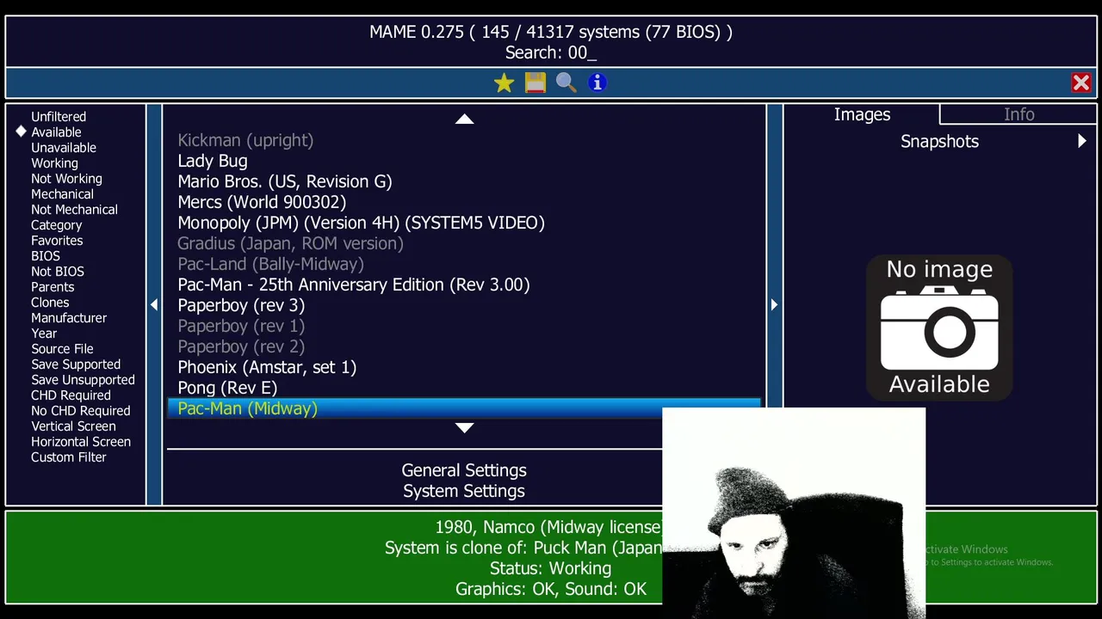This screenshot has width=1102, height=619.
Task: Select the Not Mechanical filter
Action: (x=74, y=210)
